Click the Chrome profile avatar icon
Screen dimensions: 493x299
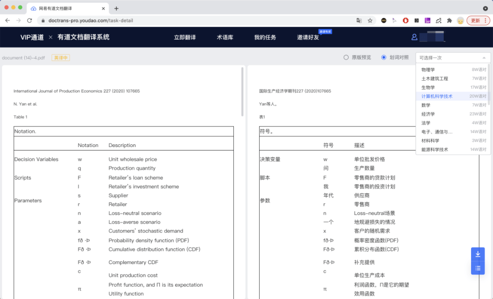coord(460,20)
